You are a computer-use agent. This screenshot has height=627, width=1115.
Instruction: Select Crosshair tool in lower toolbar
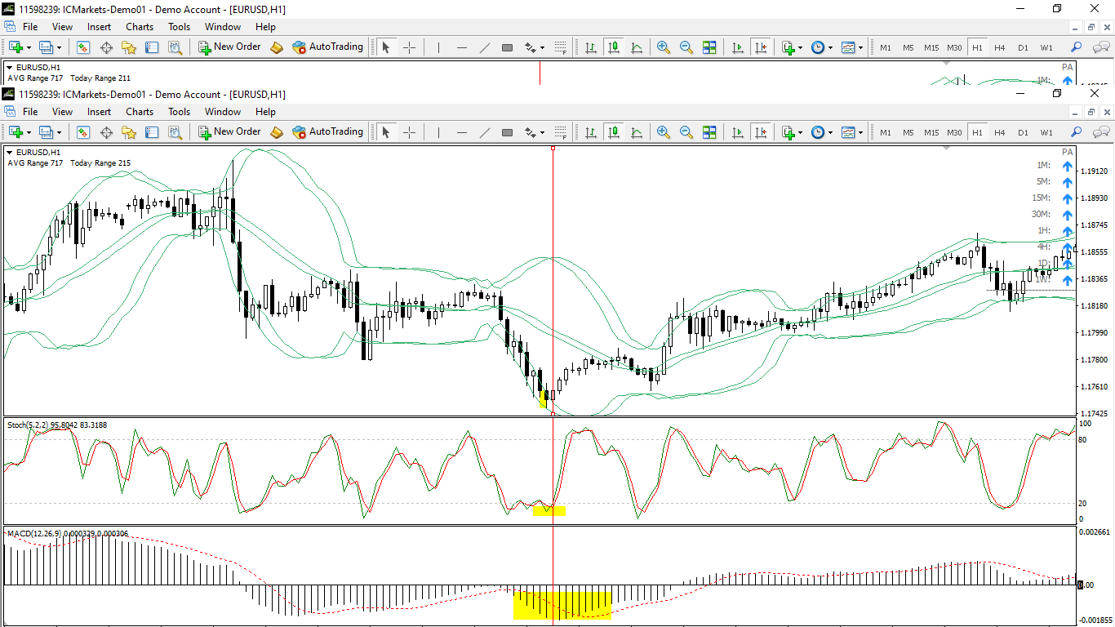tap(409, 132)
